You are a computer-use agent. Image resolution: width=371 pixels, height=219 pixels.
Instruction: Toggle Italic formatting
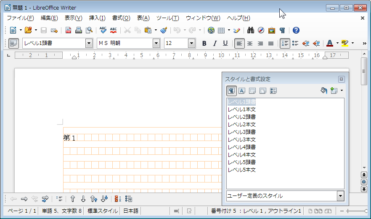tap(215, 44)
